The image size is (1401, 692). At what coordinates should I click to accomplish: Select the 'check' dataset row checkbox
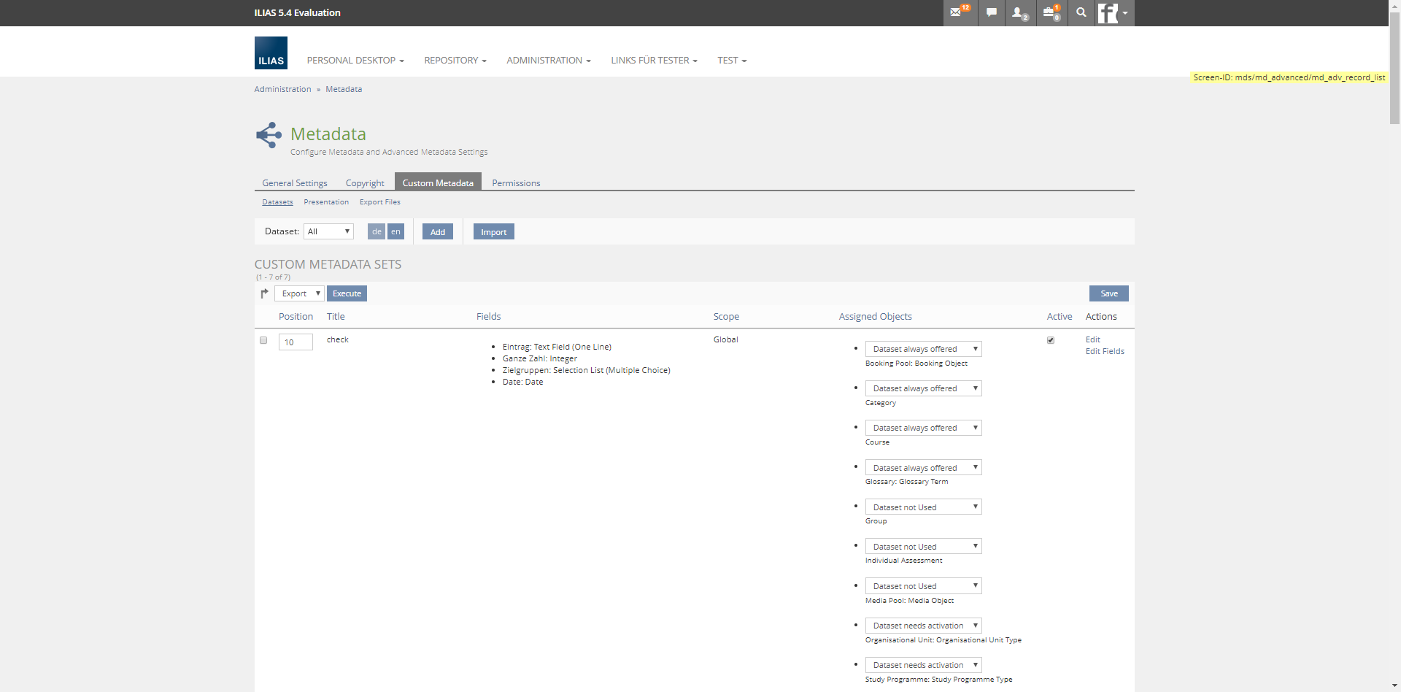pyautogui.click(x=263, y=340)
